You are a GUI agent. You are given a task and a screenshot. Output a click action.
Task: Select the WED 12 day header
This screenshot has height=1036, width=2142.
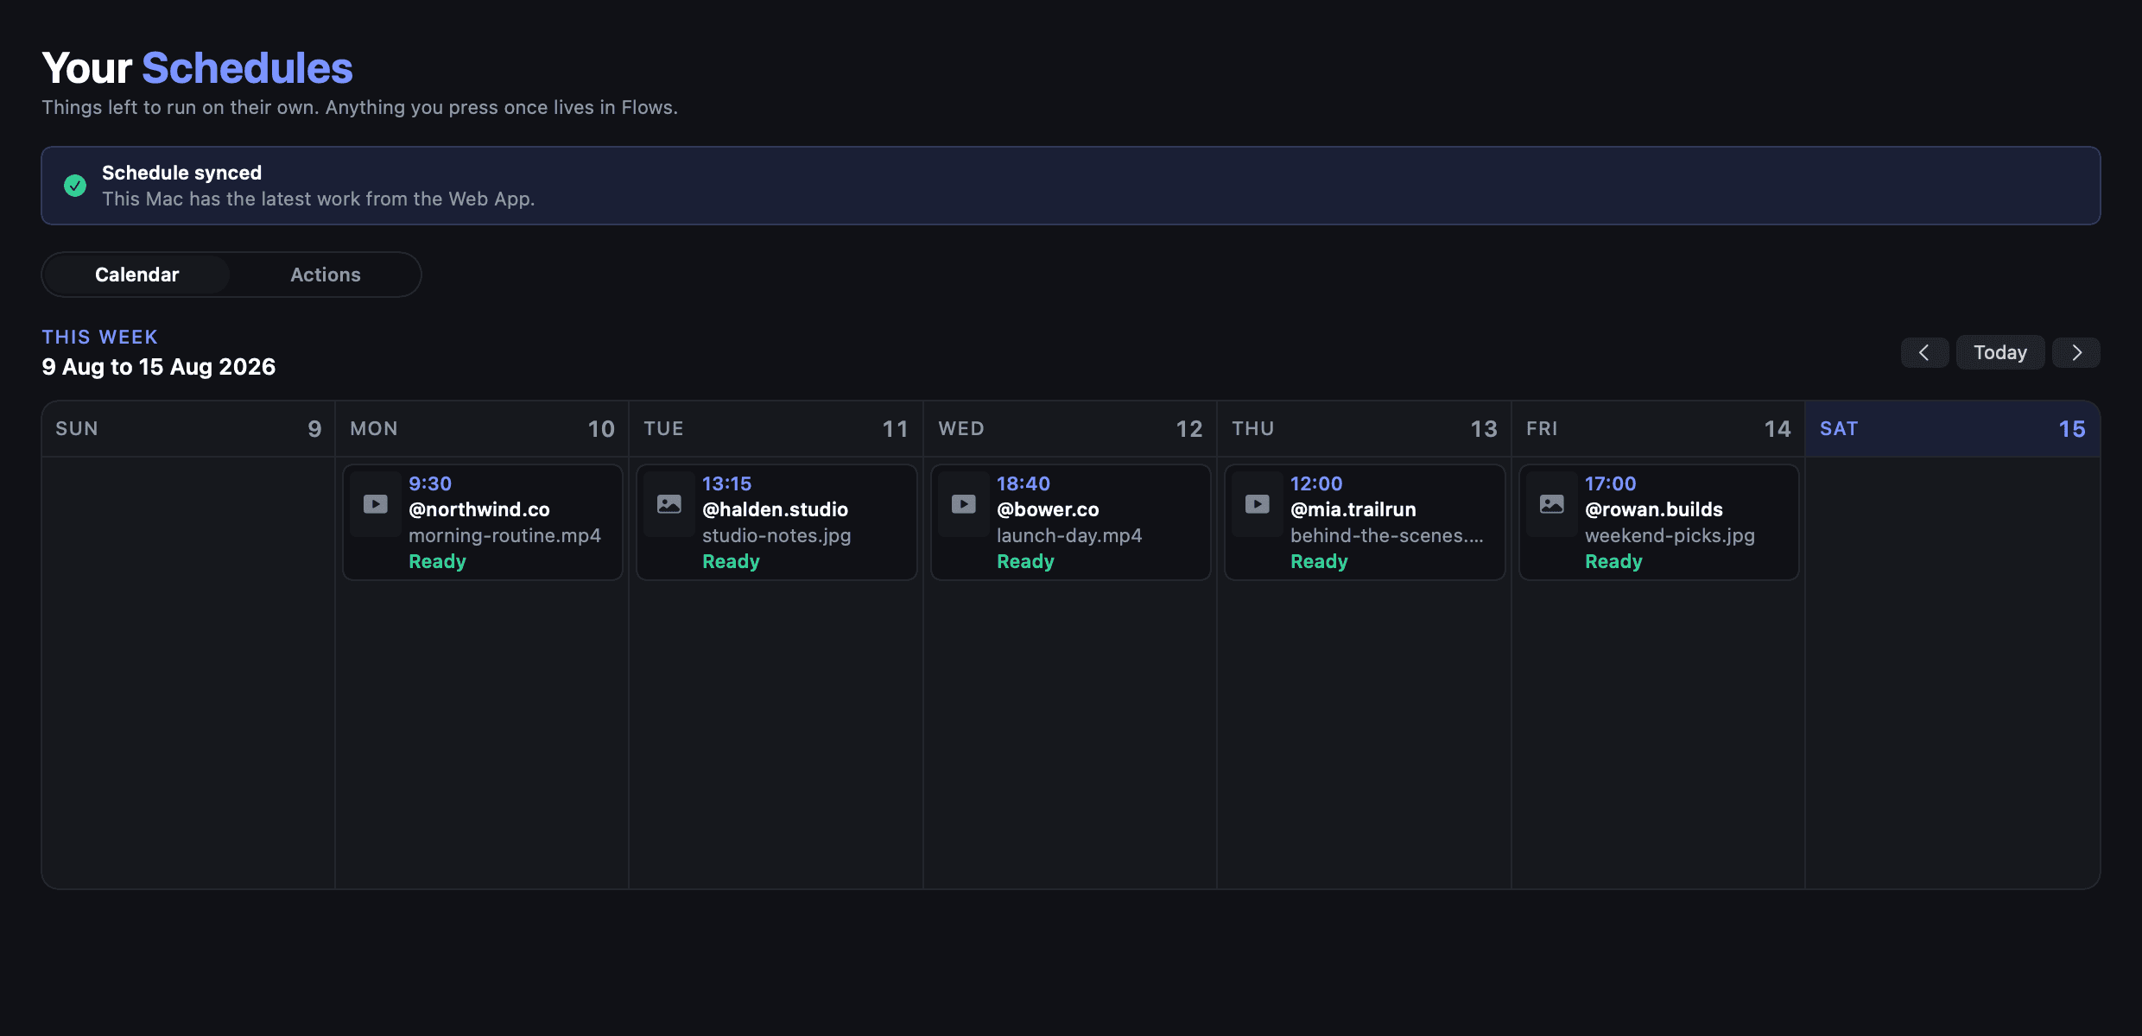pos(1070,429)
